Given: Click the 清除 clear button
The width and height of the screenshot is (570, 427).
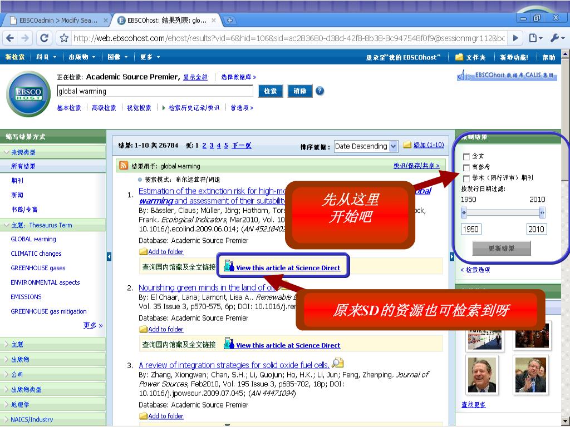Looking at the screenshot, I should [300, 91].
